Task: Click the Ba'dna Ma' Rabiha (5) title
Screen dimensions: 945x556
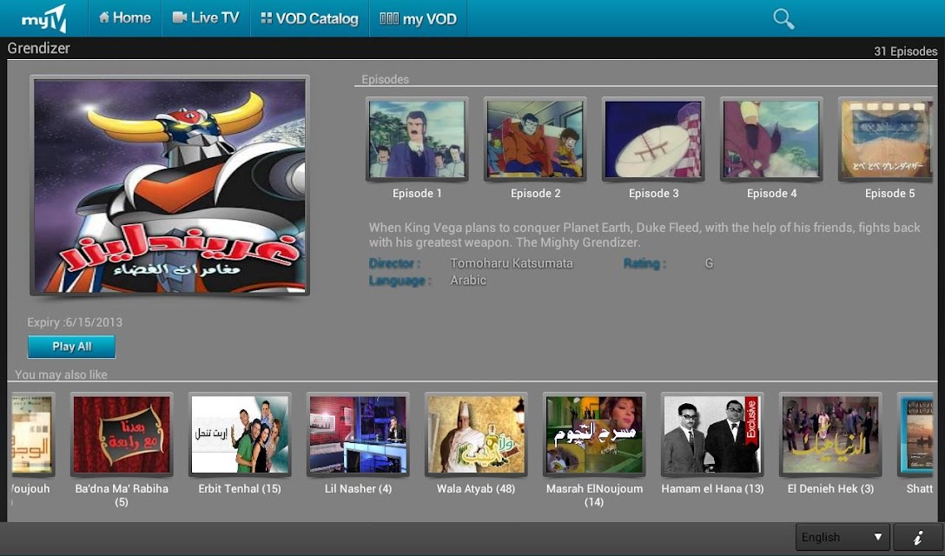Action: (x=122, y=495)
